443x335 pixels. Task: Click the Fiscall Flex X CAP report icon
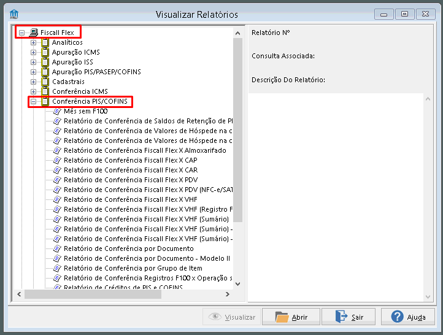pos(57,160)
